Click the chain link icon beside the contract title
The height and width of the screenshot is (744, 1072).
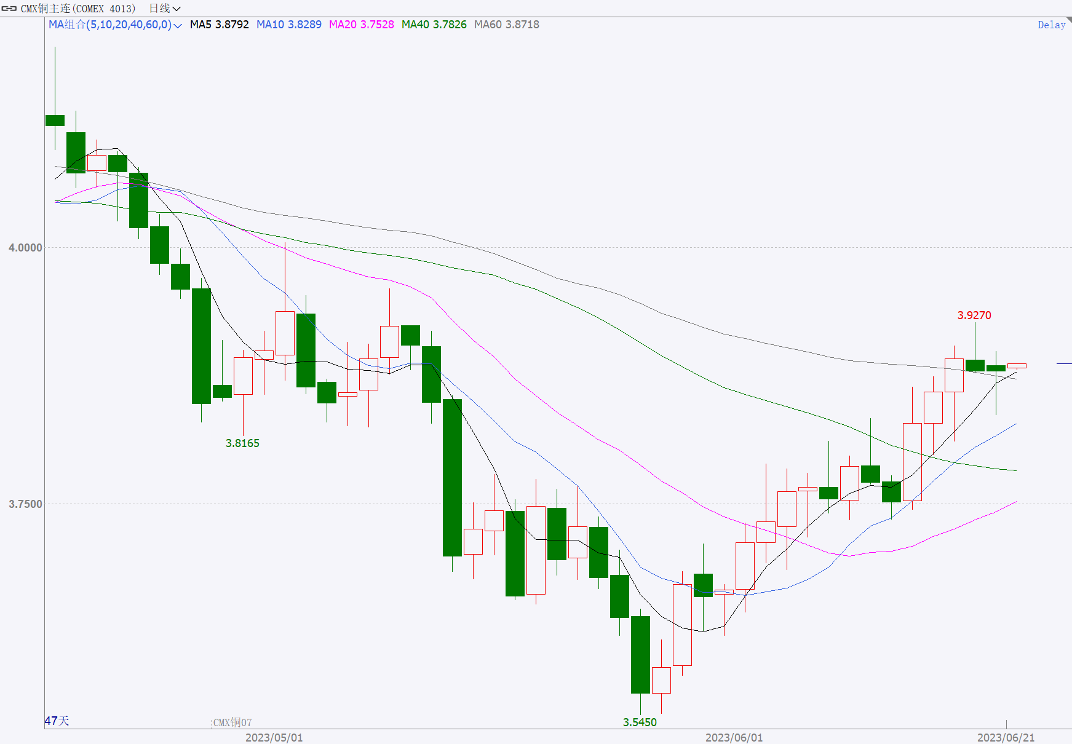click(x=9, y=9)
